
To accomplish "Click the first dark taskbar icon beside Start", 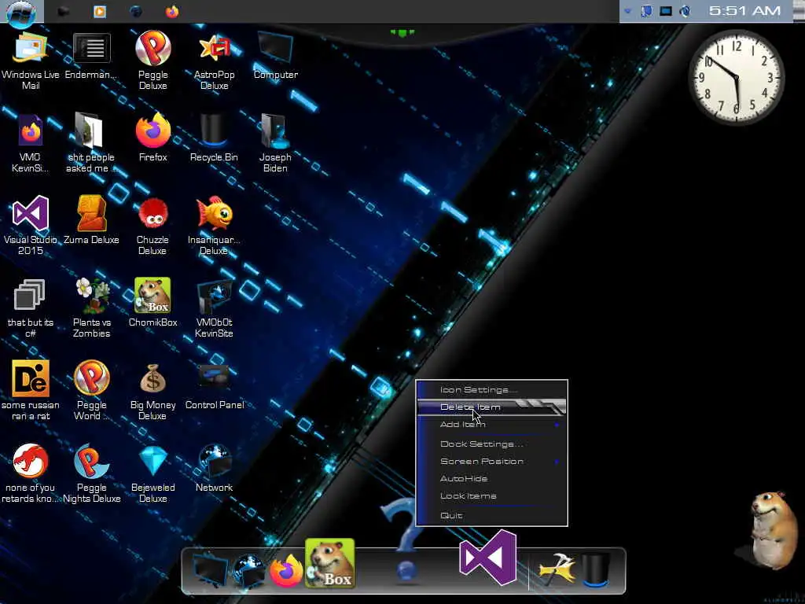I will 63,11.
